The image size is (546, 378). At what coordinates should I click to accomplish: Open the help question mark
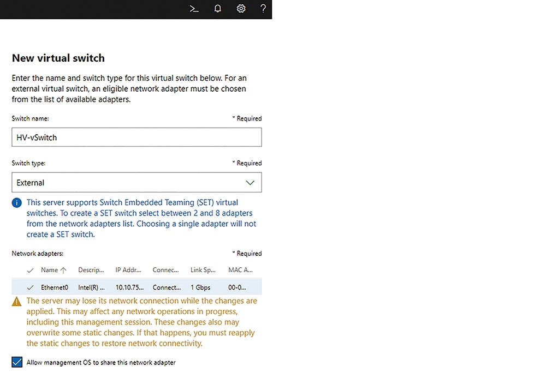pyautogui.click(x=263, y=8)
